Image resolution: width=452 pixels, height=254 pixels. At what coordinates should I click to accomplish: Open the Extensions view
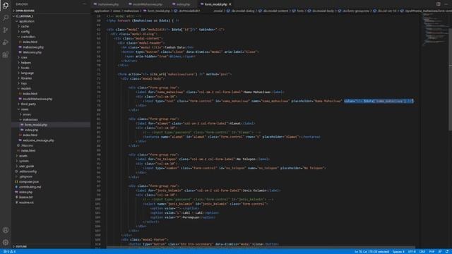(x=6, y=55)
